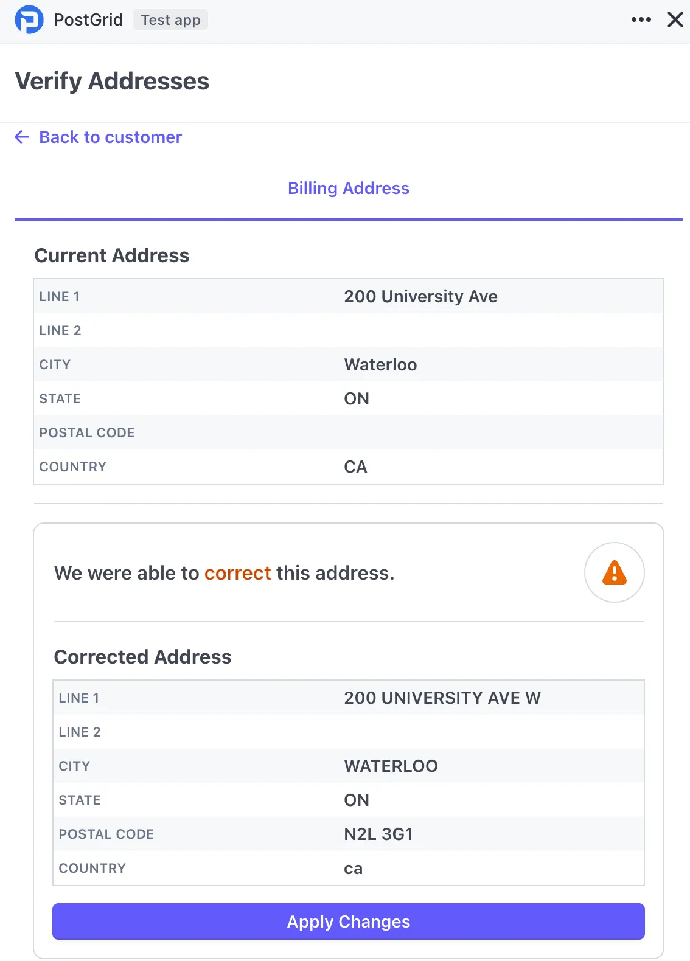
Task: Click the back arrow icon
Action: [21, 137]
